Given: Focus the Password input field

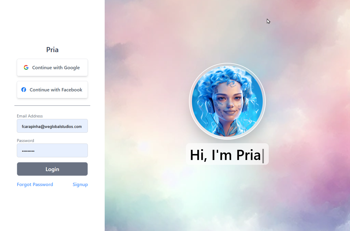Looking at the screenshot, I should tap(52, 150).
